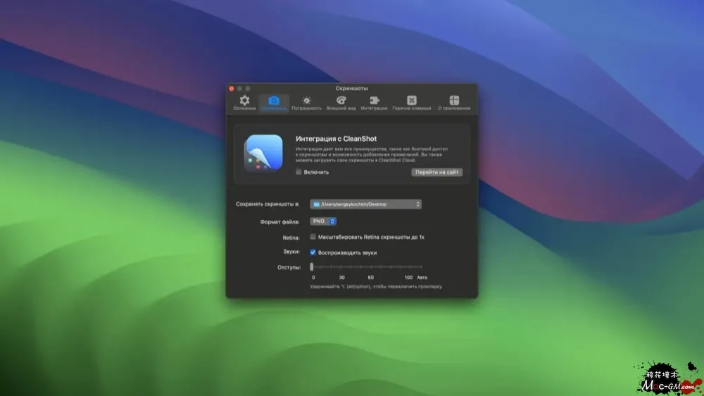Switch to the Скриншоты camera tab
The width and height of the screenshot is (704, 396).
click(274, 103)
